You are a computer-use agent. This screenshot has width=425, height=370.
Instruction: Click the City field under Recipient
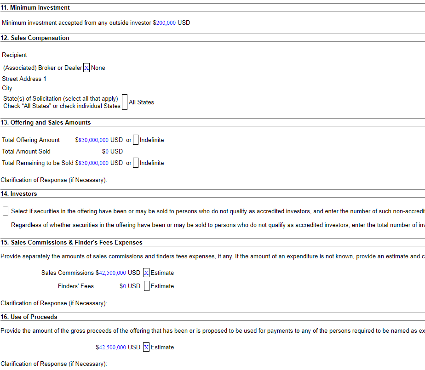7,88
